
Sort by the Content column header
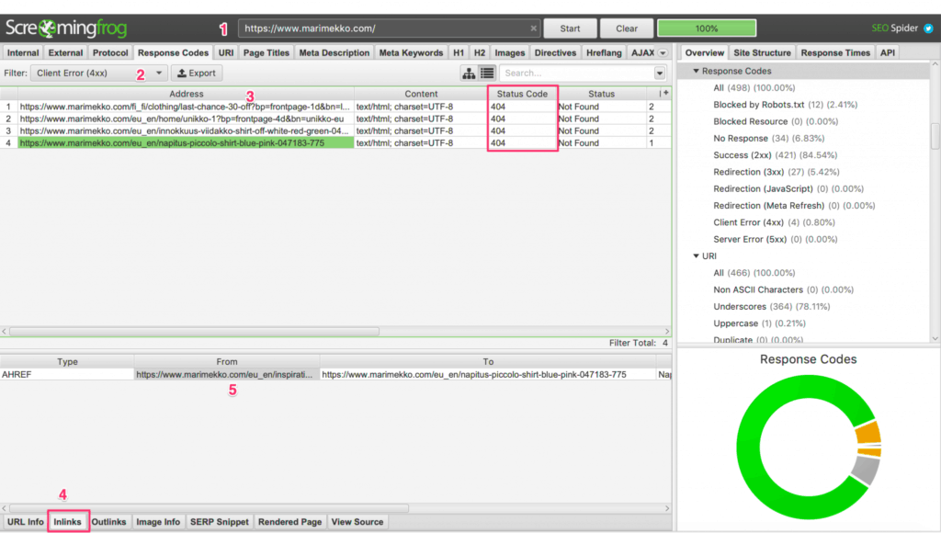pos(421,94)
